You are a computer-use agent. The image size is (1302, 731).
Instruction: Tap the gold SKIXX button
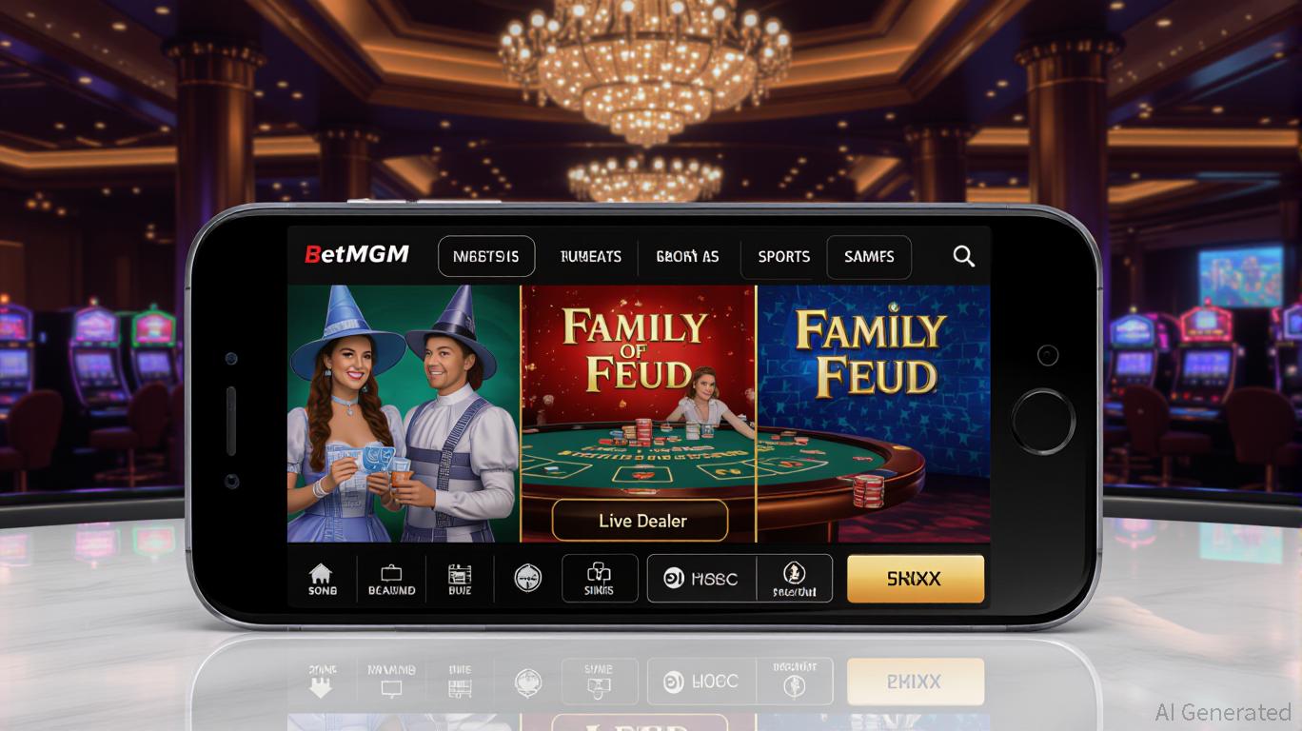point(915,579)
